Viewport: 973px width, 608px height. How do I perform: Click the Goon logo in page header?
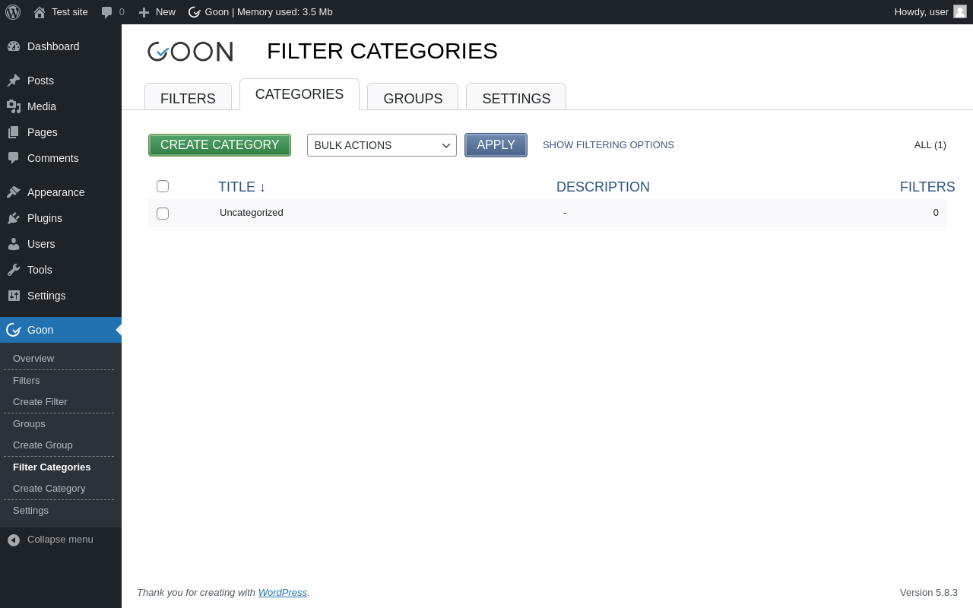(190, 52)
